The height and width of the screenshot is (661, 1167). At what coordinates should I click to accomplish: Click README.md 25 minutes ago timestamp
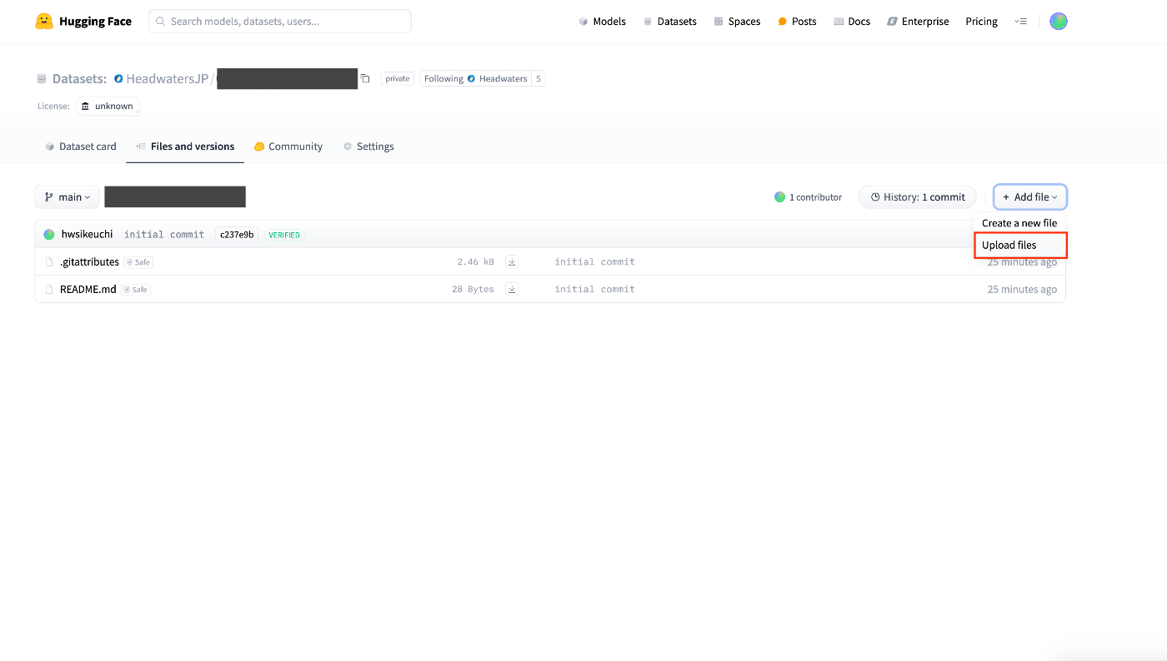pos(1022,290)
